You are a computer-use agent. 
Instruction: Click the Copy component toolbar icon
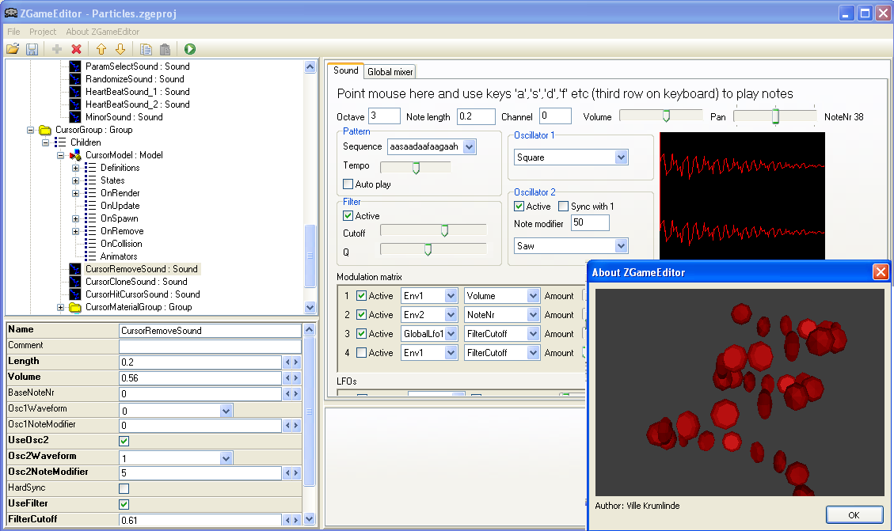coord(146,49)
